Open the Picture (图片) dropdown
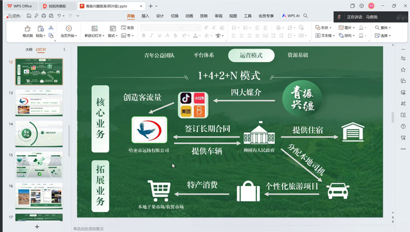This screenshot has width=410, height=232. pyautogui.click(x=346, y=28)
